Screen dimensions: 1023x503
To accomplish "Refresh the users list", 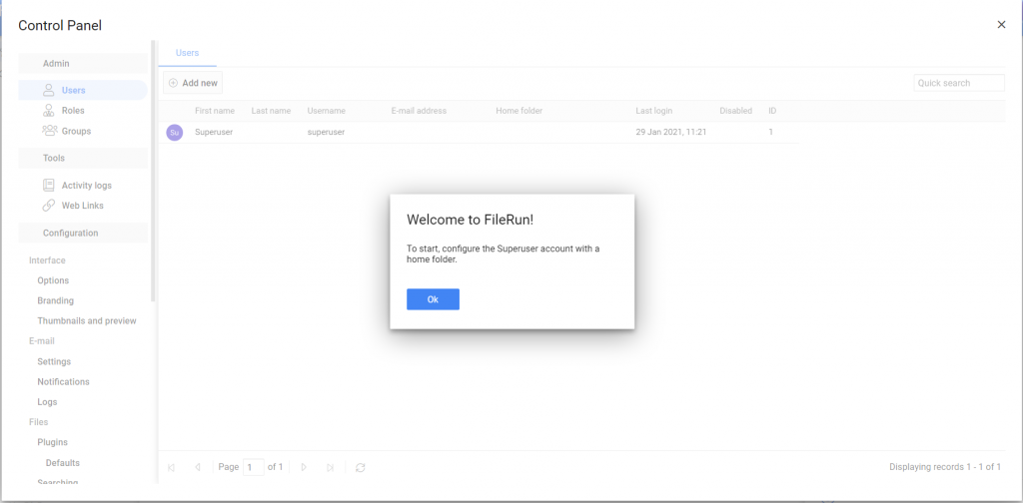I will coord(360,467).
